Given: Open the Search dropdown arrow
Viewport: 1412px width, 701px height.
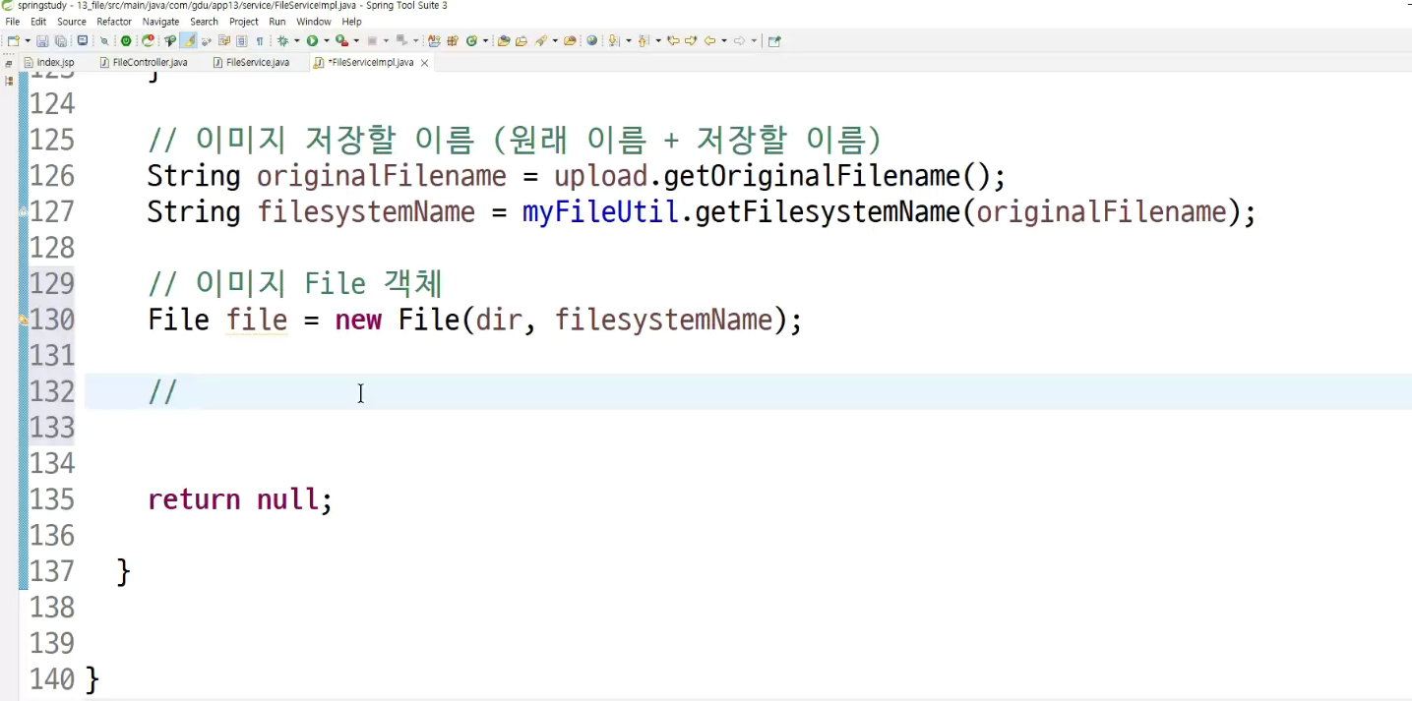Looking at the screenshot, I should pos(555,40).
